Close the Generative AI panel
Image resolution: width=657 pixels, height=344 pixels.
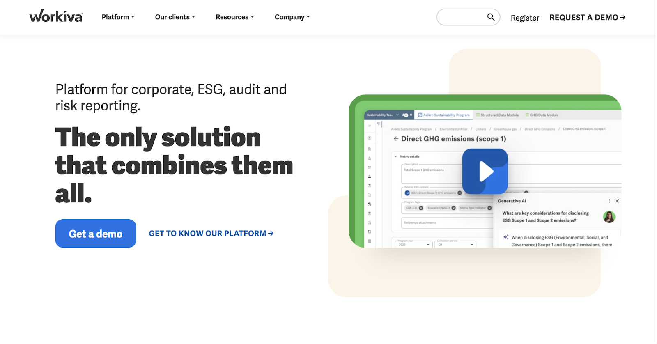(x=617, y=201)
